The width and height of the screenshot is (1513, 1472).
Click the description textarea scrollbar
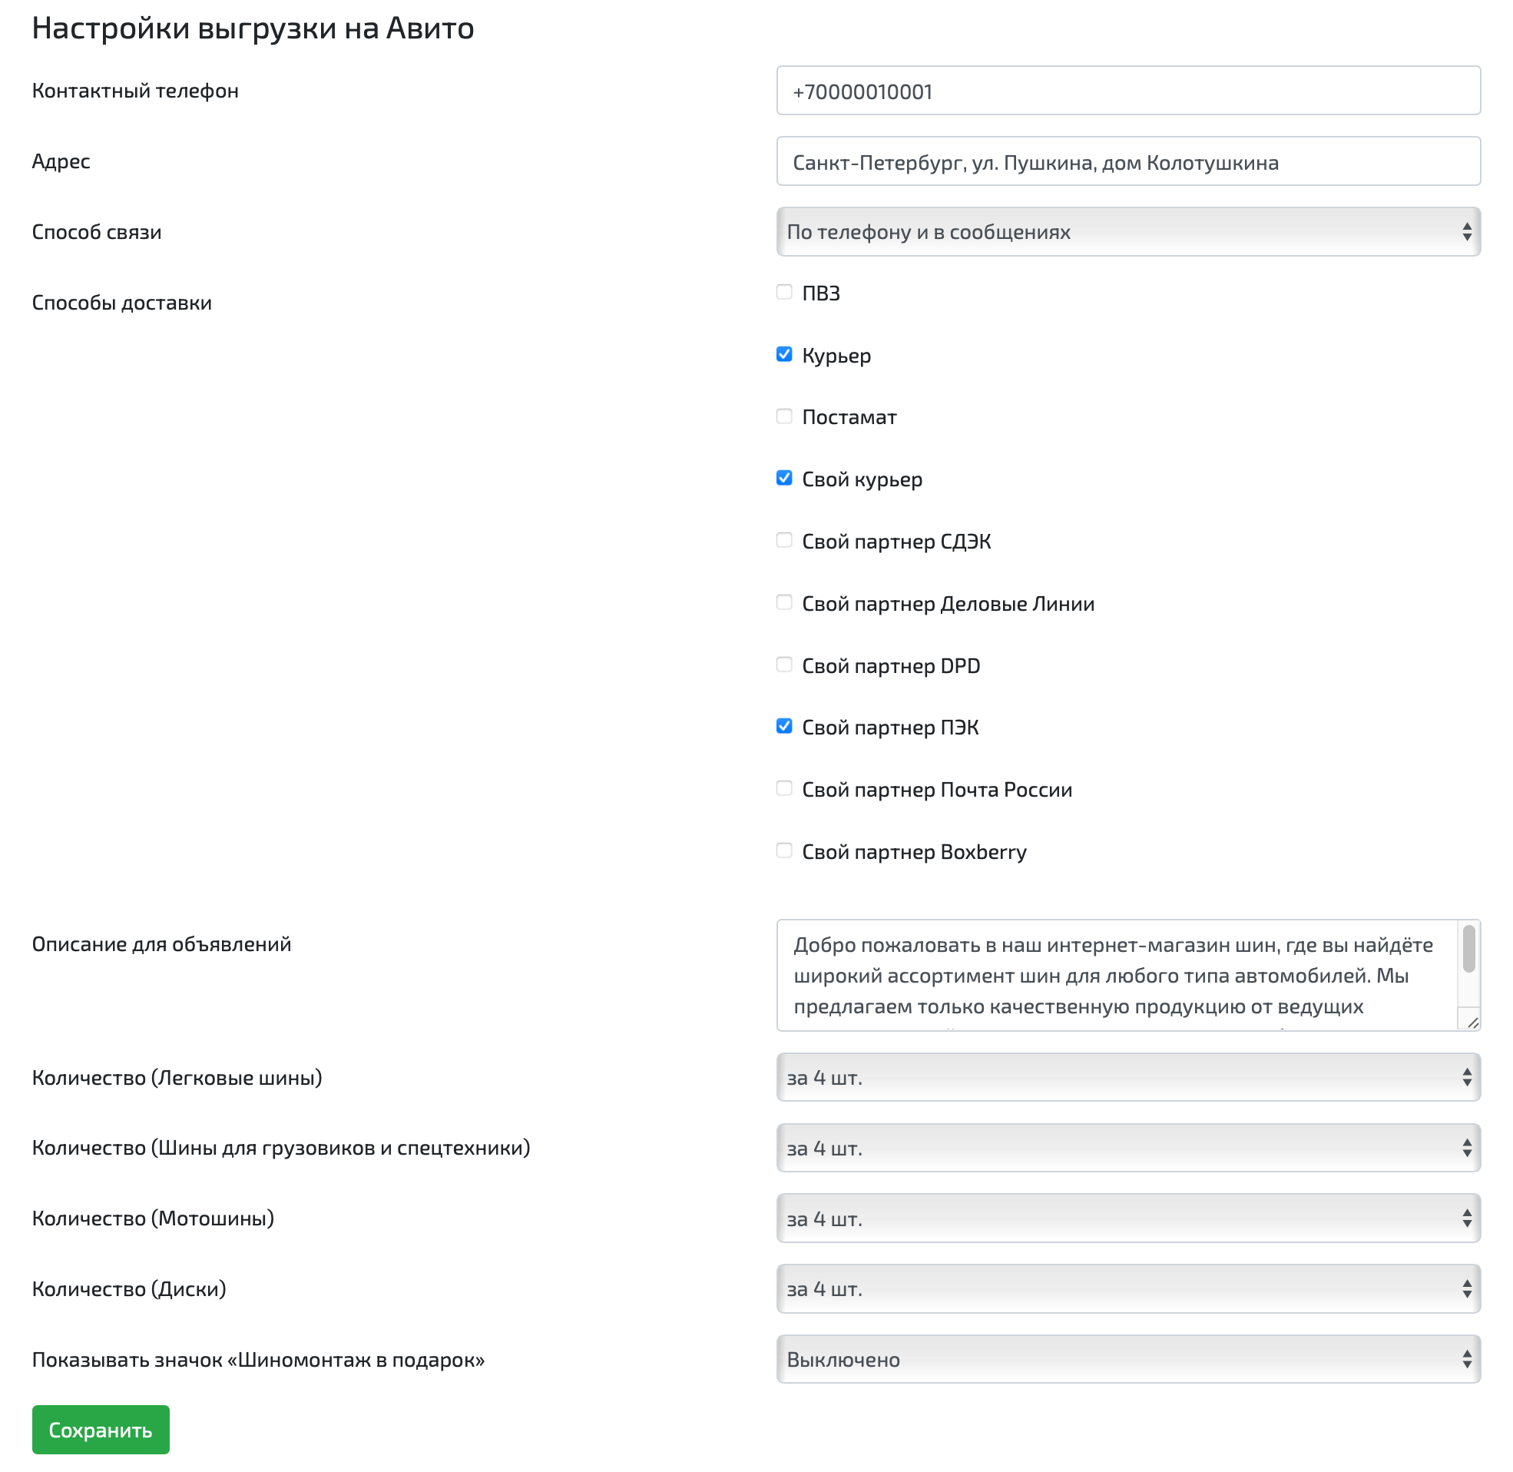(x=1468, y=950)
